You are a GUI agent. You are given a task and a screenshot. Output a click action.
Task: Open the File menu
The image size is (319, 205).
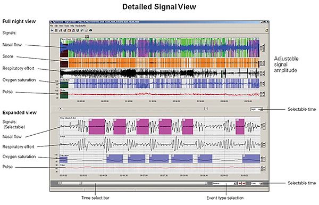coord(52,26)
